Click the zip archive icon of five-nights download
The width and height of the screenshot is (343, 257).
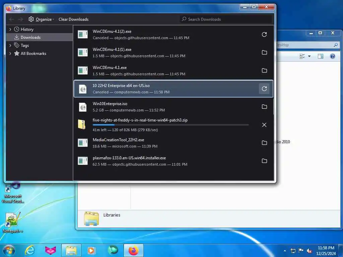(x=82, y=124)
